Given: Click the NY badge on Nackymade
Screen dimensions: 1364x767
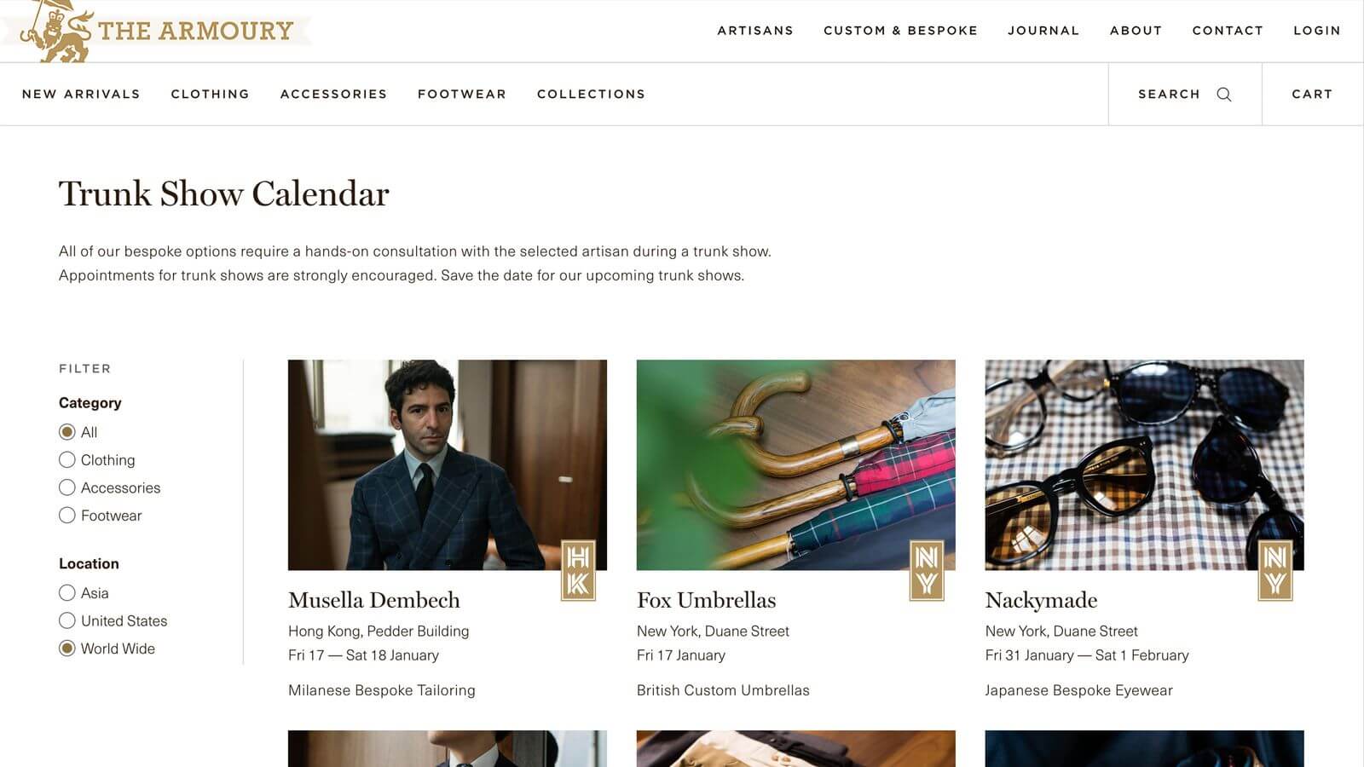Looking at the screenshot, I should pos(1275,570).
